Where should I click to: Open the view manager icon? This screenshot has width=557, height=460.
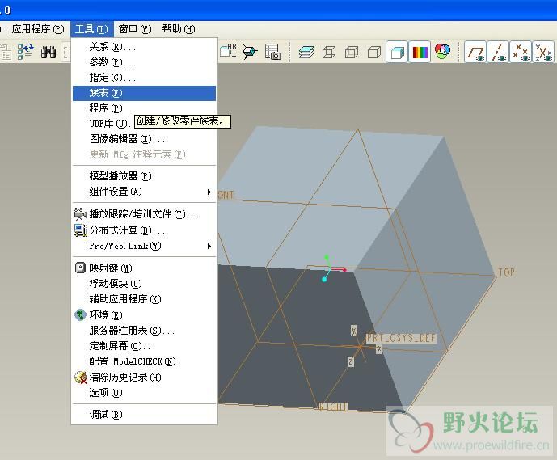[272, 52]
